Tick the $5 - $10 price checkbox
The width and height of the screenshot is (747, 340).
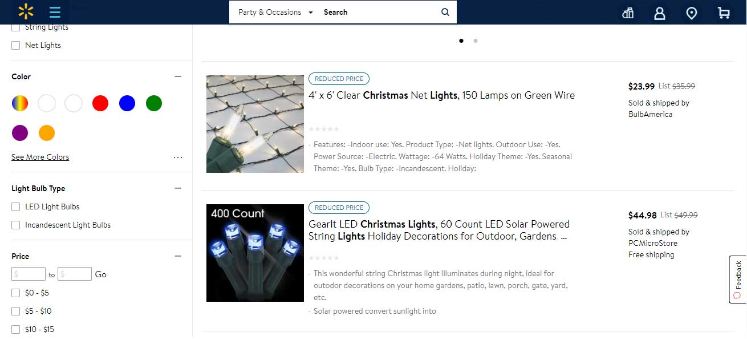(x=16, y=311)
